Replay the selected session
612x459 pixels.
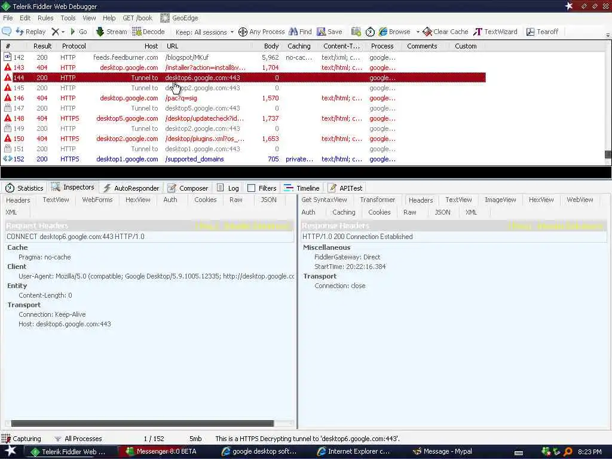click(x=30, y=32)
